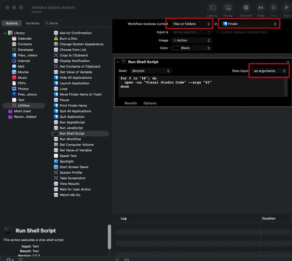Click the Log column header
292x261 pixels.
(x=123, y=218)
